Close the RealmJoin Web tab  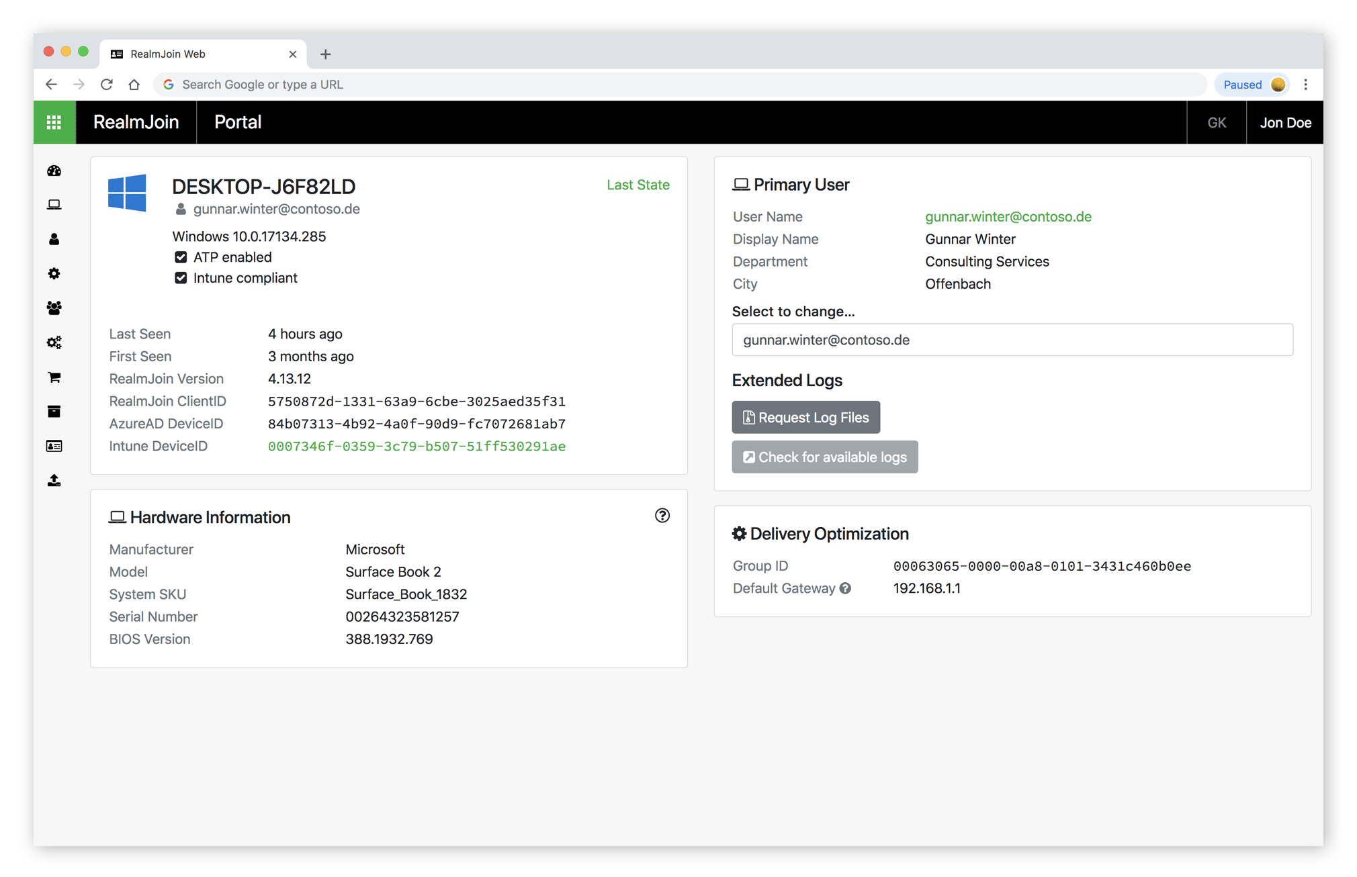pyautogui.click(x=293, y=54)
